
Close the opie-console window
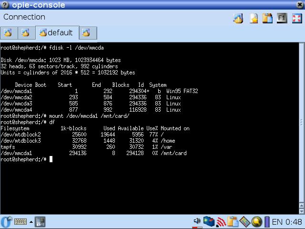300,5
